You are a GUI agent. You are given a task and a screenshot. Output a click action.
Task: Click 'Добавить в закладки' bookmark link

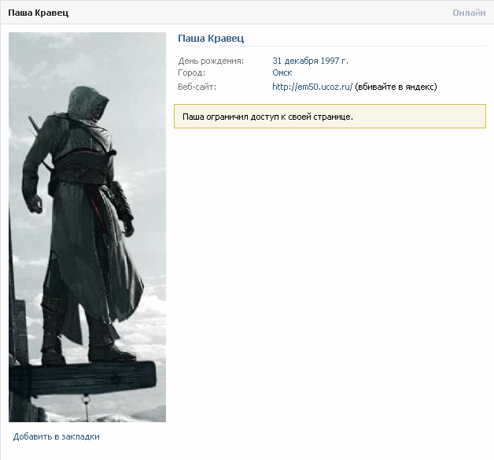pyautogui.click(x=57, y=436)
